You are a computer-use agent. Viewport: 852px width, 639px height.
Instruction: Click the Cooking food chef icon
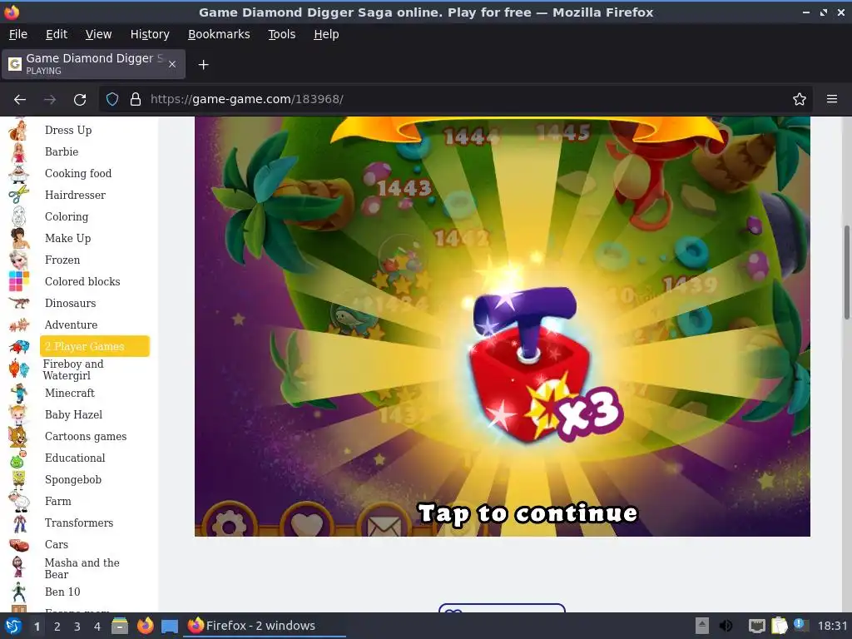pyautogui.click(x=18, y=173)
